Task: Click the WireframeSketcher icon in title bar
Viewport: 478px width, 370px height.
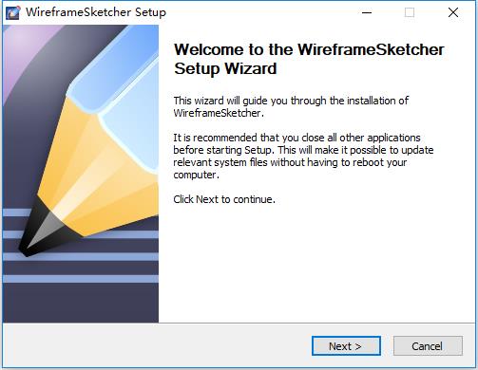Action: point(12,12)
